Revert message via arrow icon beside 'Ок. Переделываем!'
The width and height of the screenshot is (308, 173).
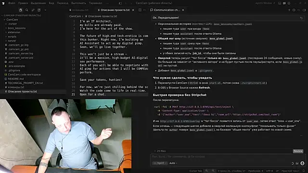coord(301,18)
